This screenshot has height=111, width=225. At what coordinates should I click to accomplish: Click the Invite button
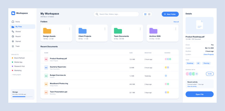point(210,74)
